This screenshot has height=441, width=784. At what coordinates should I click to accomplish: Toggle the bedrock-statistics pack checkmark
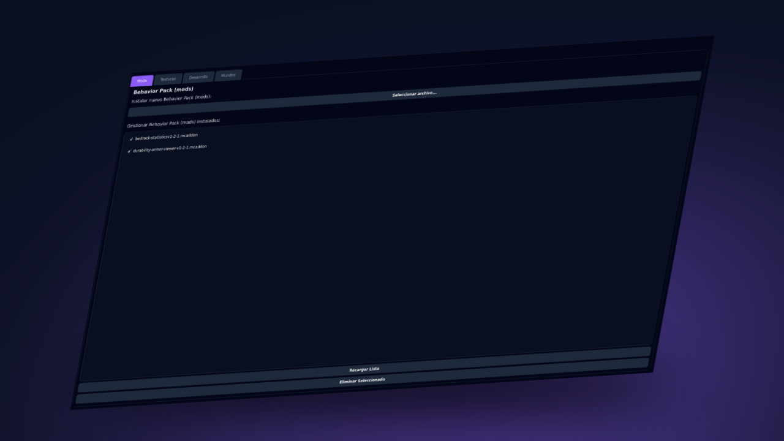(131, 139)
